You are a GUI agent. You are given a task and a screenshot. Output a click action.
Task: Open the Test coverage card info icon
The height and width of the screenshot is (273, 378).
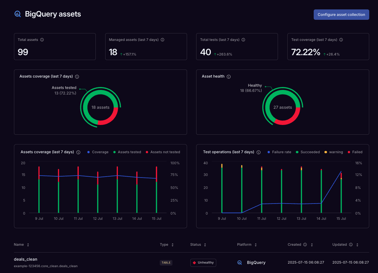[341, 40]
